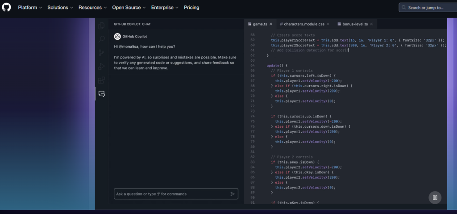Open the Explorer files icon in sidebar
The image size is (457, 214).
[x=101, y=26]
